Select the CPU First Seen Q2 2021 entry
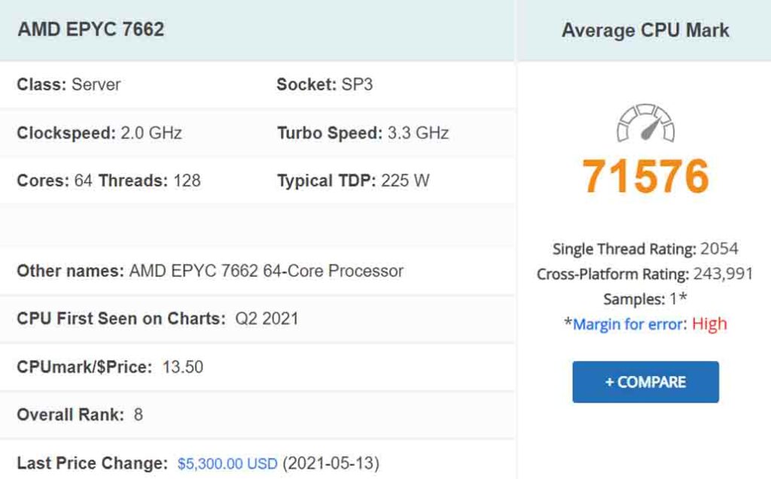771x479 pixels. click(156, 318)
